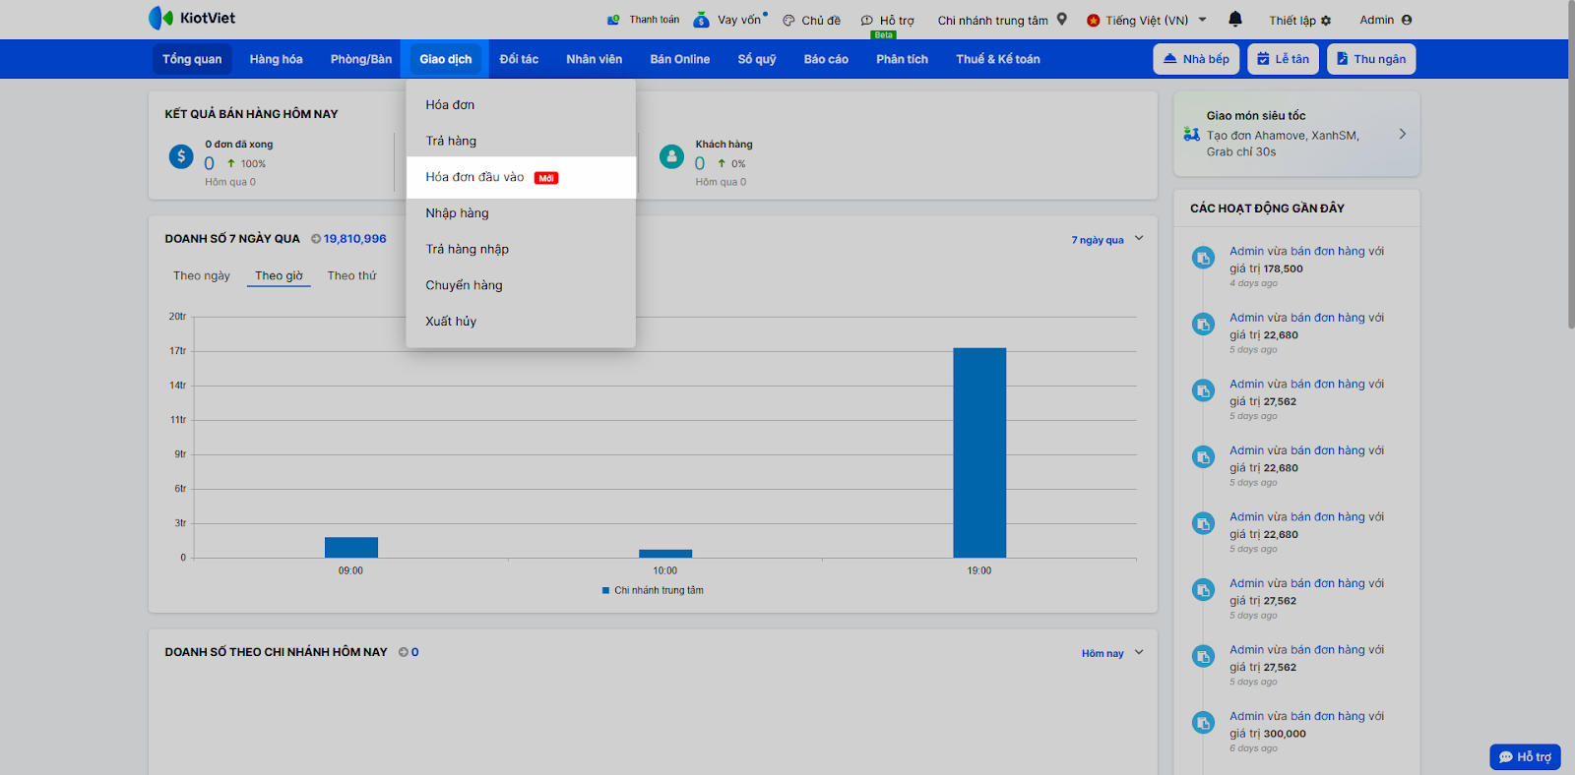Screen dimensions: 1575x775
Task: Open the Hàng hóa navigation menu
Action: coord(276,59)
